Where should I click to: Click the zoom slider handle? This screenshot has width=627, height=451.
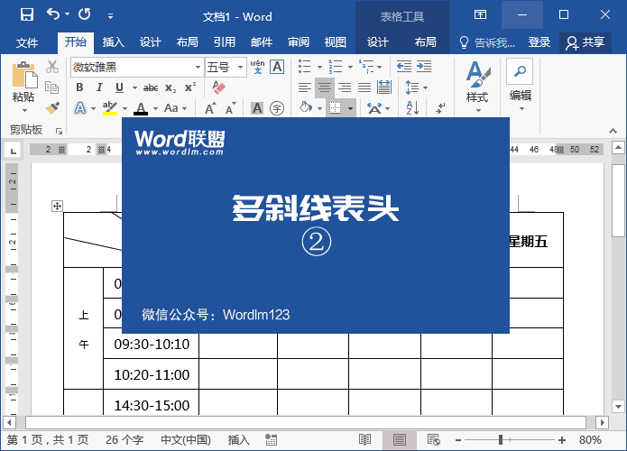point(501,440)
